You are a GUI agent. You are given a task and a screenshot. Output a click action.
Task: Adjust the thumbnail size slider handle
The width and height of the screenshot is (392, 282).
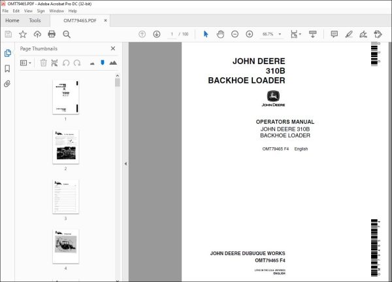(x=103, y=62)
